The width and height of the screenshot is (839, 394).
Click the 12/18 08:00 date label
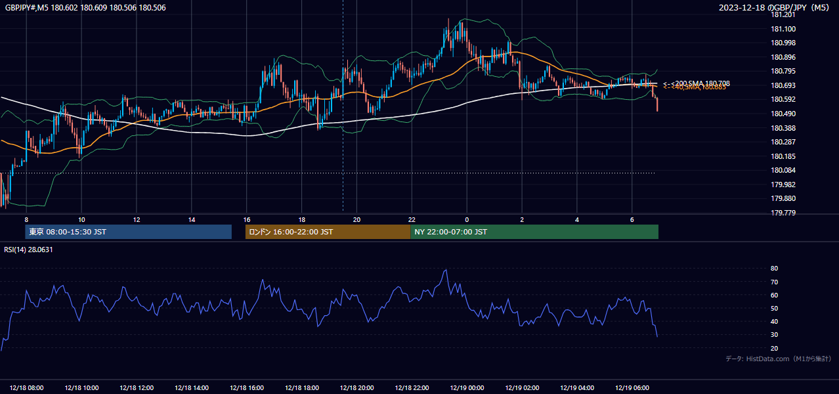pos(26,388)
